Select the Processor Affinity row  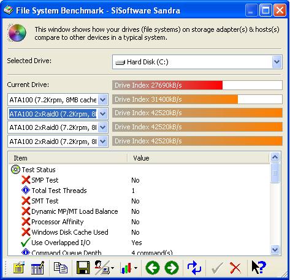pyautogui.click(x=139, y=222)
